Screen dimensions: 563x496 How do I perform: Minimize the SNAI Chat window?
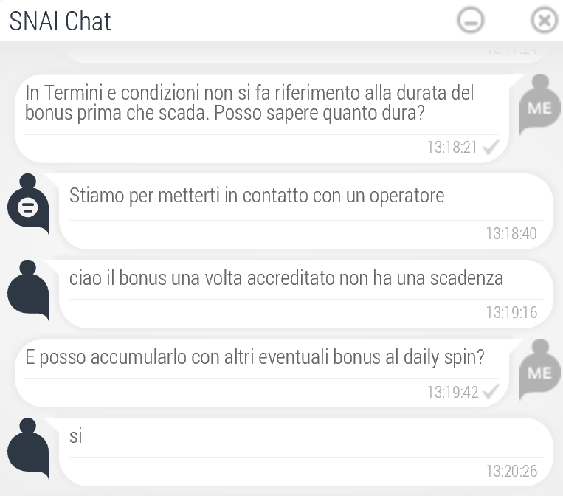[470, 20]
